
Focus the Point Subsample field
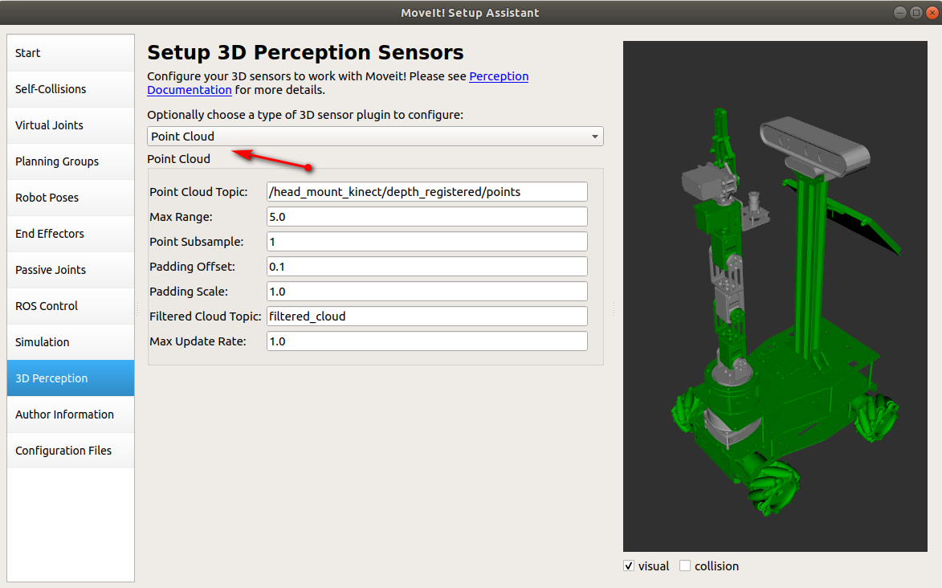(x=426, y=242)
